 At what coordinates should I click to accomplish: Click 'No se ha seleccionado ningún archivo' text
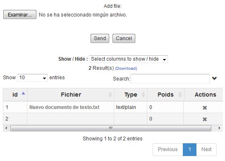coord(83,15)
